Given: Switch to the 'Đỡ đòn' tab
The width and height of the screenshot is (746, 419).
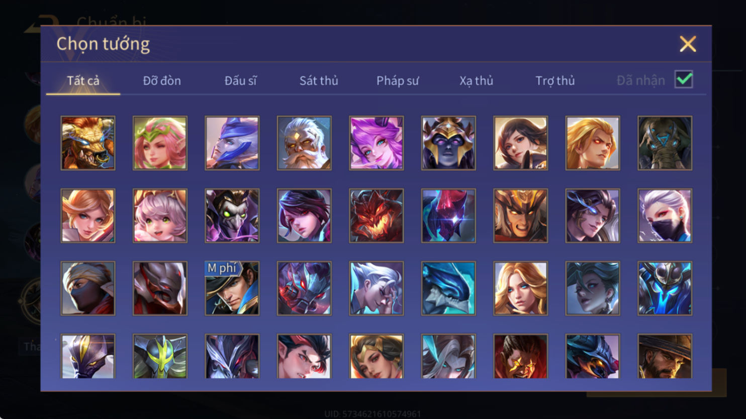Looking at the screenshot, I should tap(162, 80).
